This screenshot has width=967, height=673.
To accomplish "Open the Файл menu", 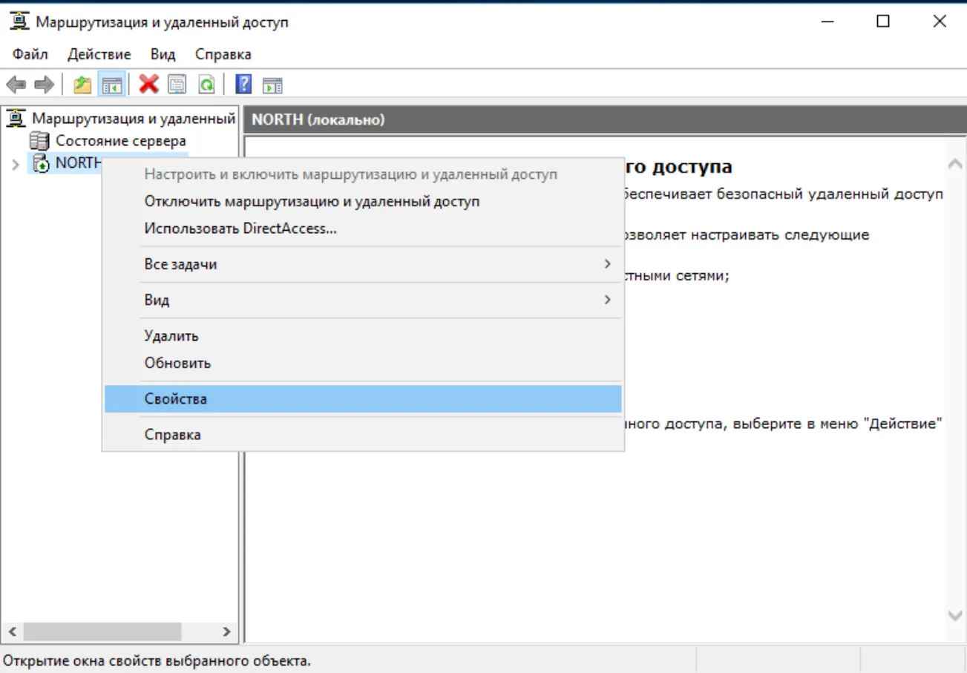I will point(30,54).
